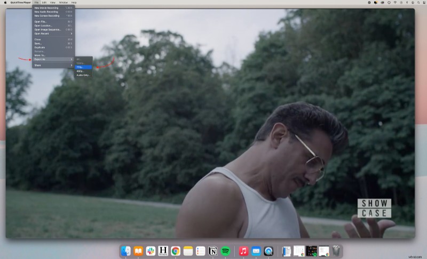Click the video frame in QuickTime window
The image size is (427, 259).
(210, 124)
